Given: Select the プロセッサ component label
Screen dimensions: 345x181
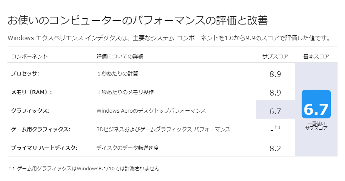Looking at the screenshot, I should coord(25,74).
